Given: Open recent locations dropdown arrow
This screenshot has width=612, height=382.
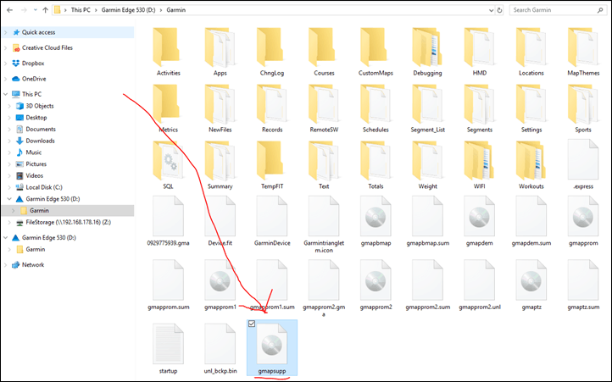Looking at the screenshot, I should (x=35, y=10).
